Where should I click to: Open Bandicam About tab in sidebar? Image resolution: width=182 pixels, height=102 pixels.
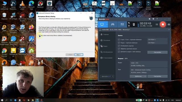(x=106, y=58)
